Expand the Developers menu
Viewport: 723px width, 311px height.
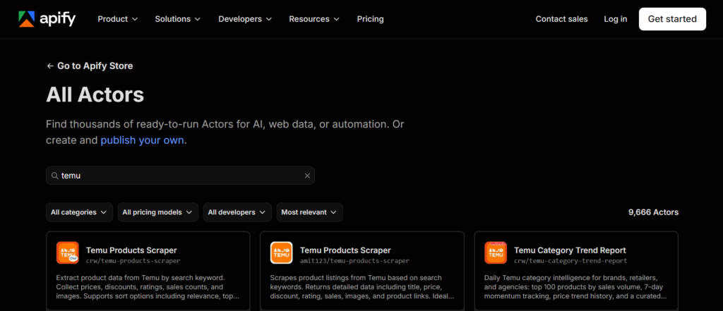(245, 19)
